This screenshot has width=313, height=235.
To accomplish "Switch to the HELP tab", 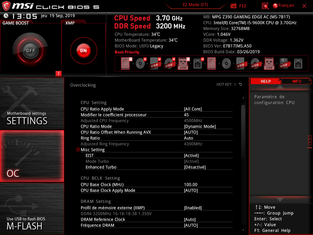I will (x=265, y=81).
